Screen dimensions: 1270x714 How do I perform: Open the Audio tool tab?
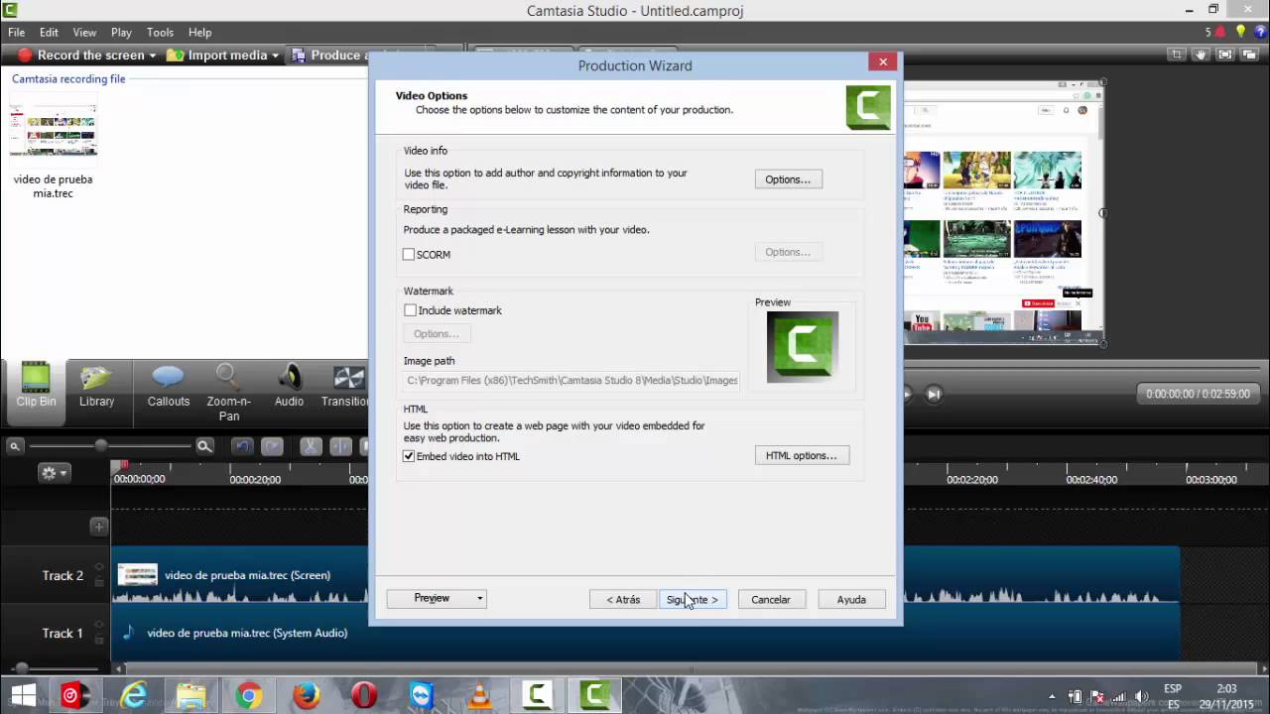click(289, 387)
